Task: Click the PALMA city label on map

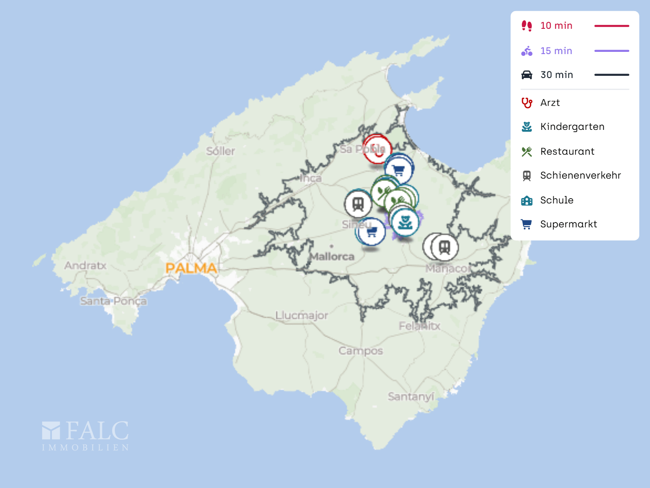Action: click(191, 268)
